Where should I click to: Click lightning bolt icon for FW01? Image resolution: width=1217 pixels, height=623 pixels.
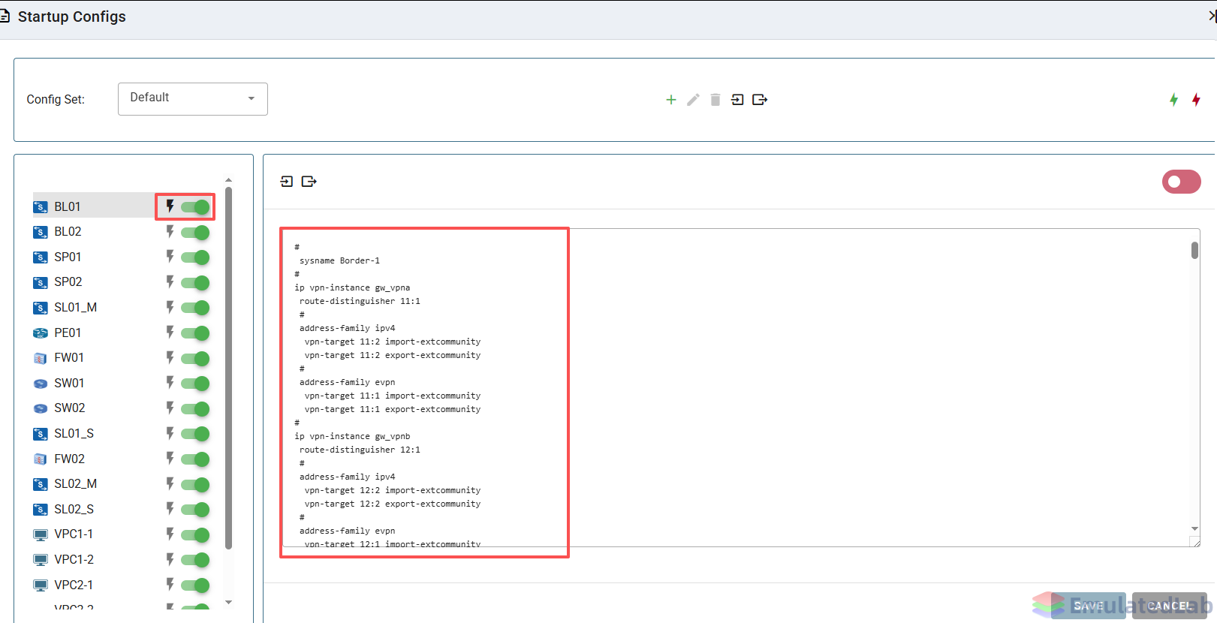click(x=170, y=358)
